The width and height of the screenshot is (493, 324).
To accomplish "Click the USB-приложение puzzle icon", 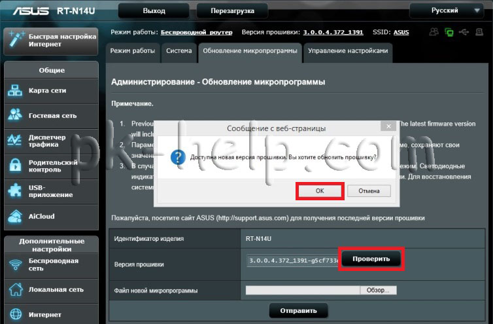I will point(15,190).
